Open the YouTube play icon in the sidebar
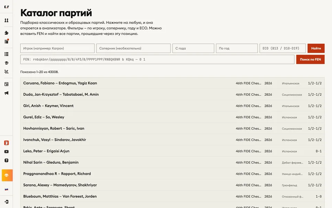This screenshot has width=332, height=208. (x=7, y=151)
